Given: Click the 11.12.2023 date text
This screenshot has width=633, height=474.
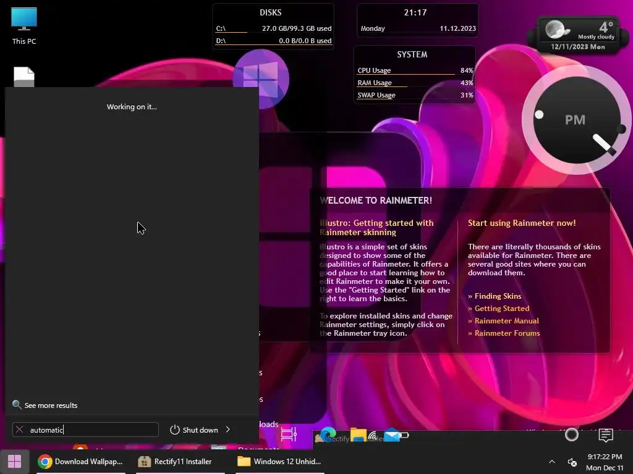Looking at the screenshot, I should point(458,28).
